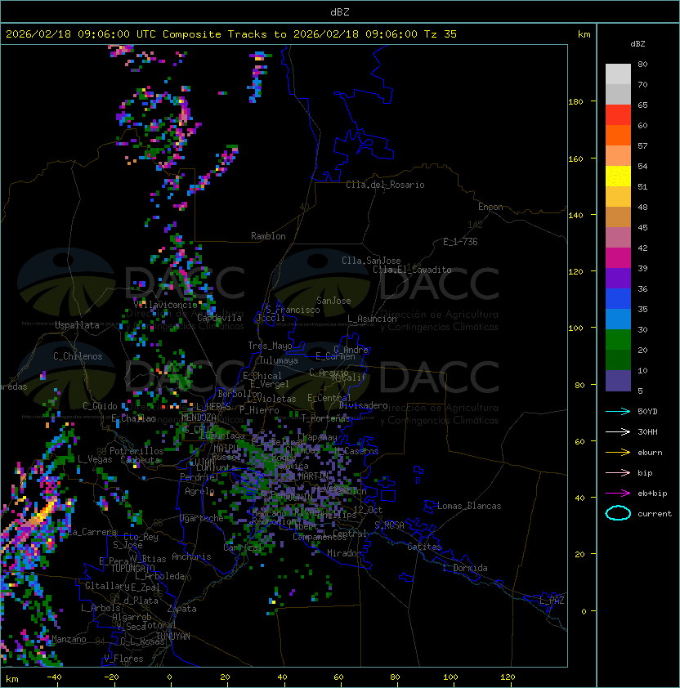Screen dimensions: 680x688
Task: Pick the orange swatch between 60 and 57
Action: [618, 135]
